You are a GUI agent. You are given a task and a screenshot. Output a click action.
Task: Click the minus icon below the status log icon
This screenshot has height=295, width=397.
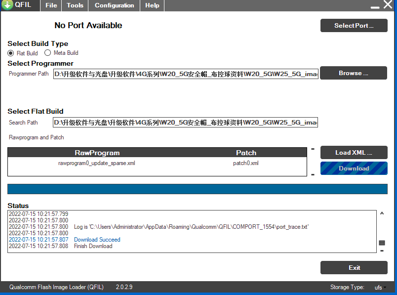click(x=382, y=251)
